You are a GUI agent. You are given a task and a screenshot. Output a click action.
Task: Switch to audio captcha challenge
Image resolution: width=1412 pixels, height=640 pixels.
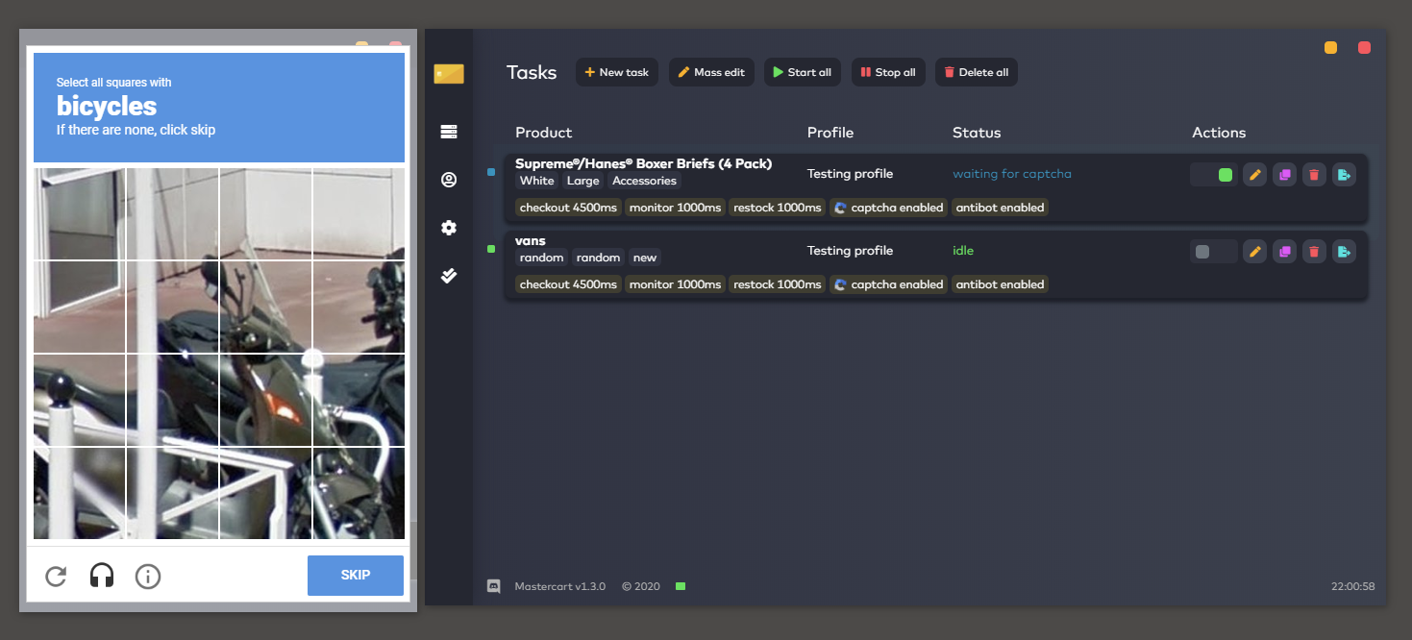coord(102,576)
